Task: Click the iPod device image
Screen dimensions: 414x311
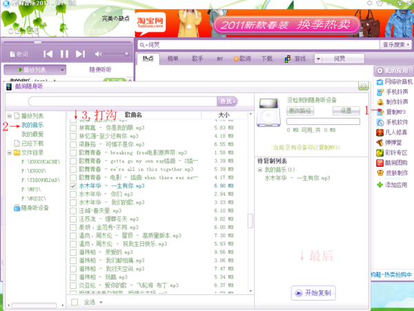Action: point(269,112)
